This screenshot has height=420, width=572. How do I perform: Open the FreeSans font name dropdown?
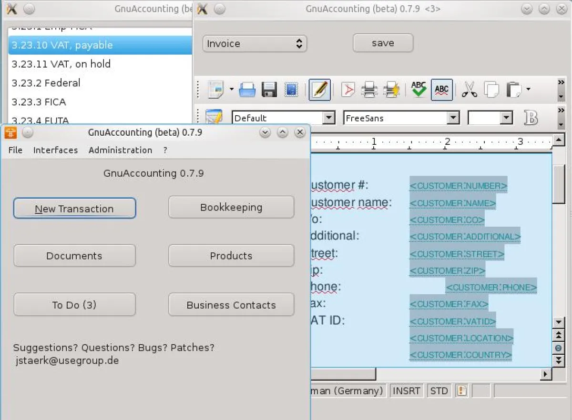(x=401, y=118)
